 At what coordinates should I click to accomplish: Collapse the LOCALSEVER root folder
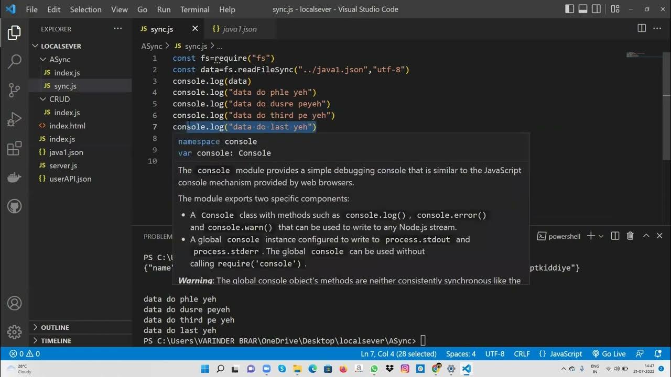tap(80, 46)
